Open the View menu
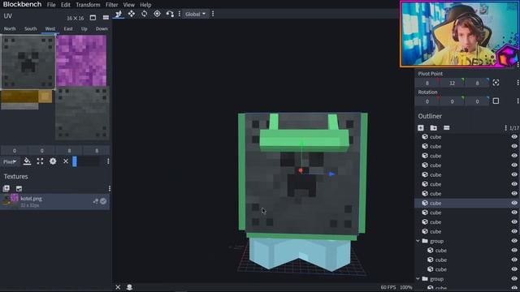This screenshot has height=292, width=520. click(128, 5)
